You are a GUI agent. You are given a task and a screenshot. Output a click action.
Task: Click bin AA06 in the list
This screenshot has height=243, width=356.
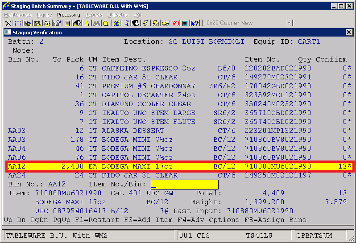(17, 157)
